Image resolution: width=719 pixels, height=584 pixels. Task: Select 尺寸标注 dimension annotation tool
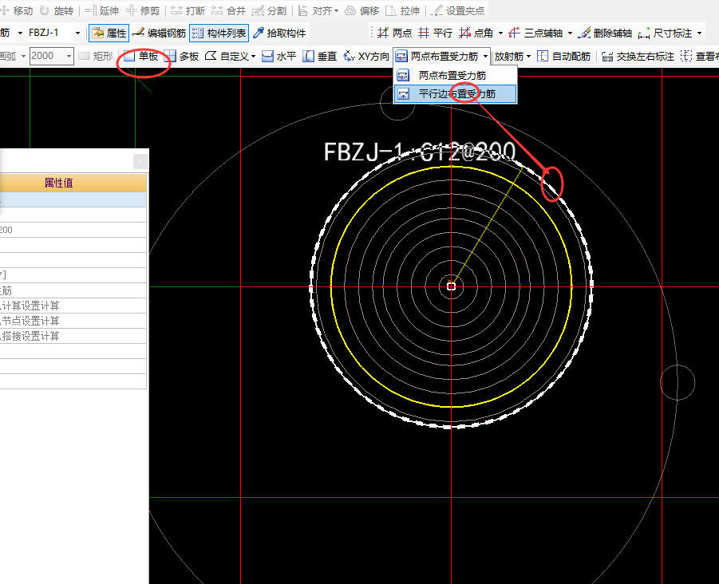point(665,33)
